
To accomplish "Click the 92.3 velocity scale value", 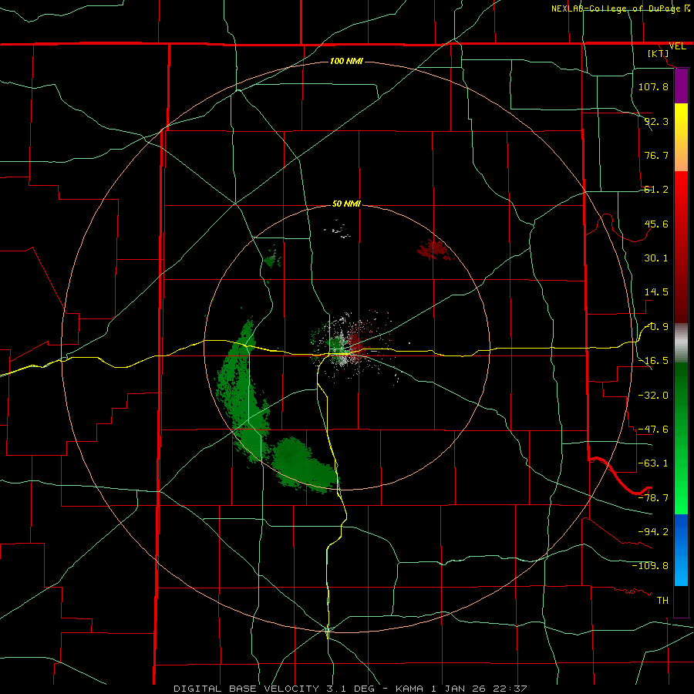I will point(656,121).
